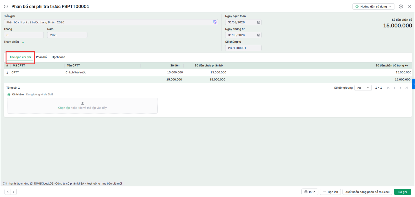Open calendar for Ngày chứng từ

258,35
